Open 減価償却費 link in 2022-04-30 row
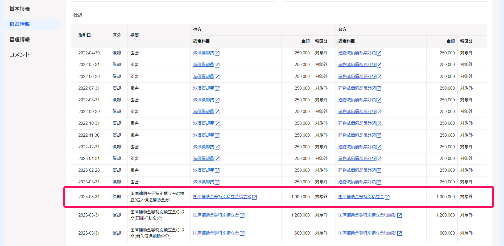The image size is (504, 246). tap(204, 53)
